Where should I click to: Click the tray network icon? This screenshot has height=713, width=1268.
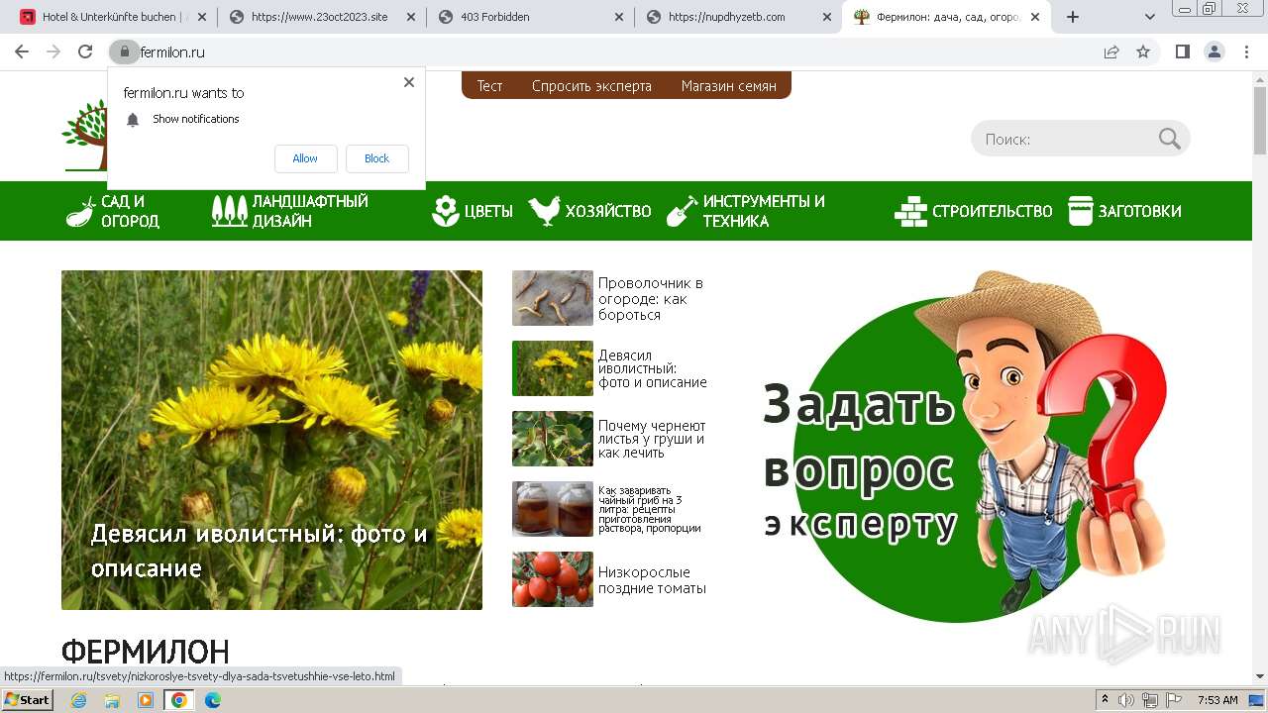[1149, 700]
